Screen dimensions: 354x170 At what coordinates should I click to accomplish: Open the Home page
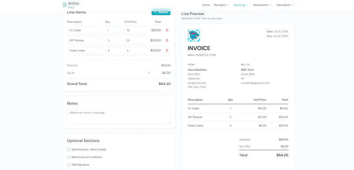(206, 5)
